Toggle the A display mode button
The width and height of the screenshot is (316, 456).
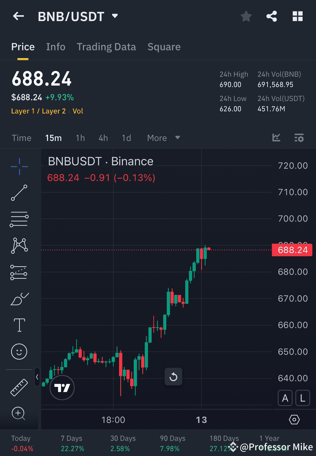(x=285, y=398)
